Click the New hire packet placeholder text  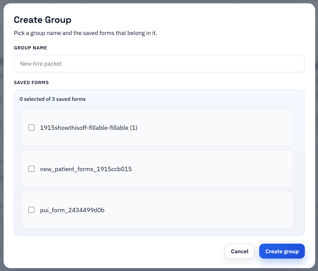(x=41, y=64)
